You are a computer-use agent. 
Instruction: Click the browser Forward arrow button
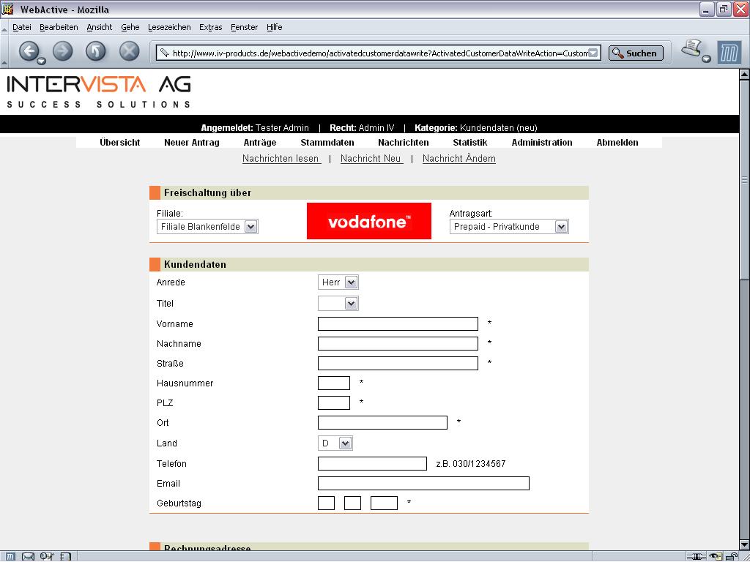(63, 51)
